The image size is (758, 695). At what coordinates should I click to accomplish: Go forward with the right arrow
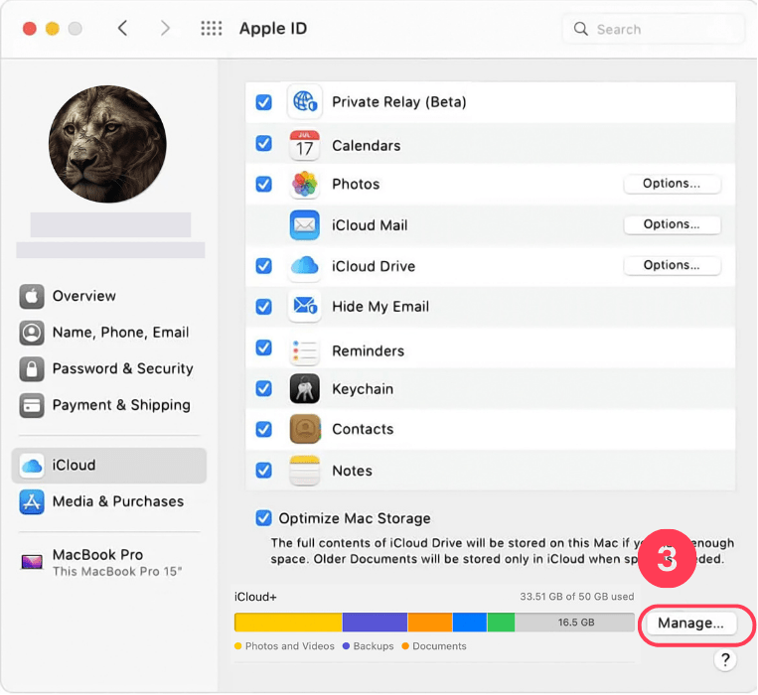click(165, 28)
